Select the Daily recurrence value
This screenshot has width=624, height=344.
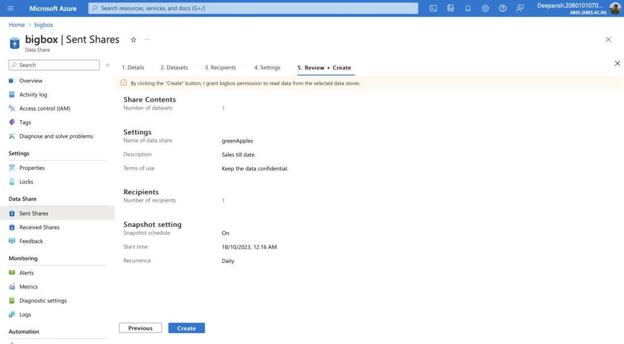[227, 261]
